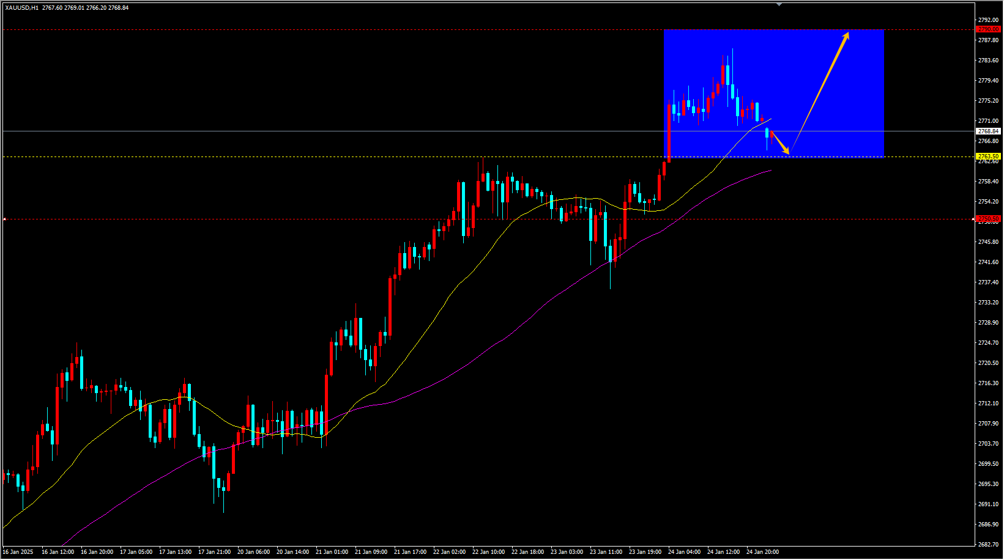Click the 2741.60 price scale label
This screenshot has height=560, width=1004.
(989, 262)
